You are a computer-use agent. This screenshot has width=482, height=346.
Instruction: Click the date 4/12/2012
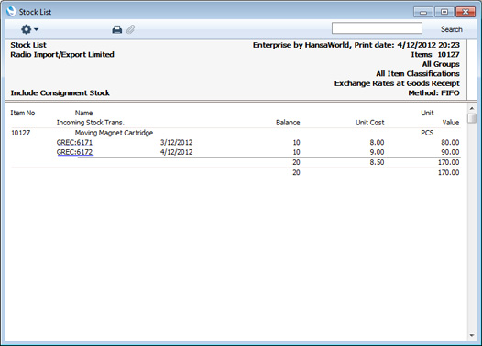176,152
